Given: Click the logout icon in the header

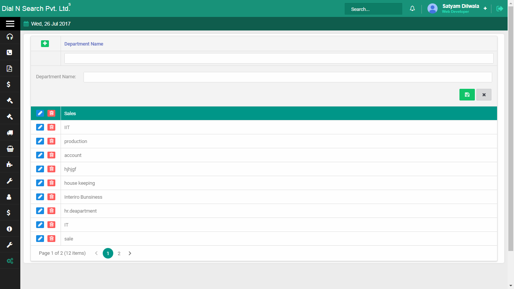Looking at the screenshot, I should [500, 9].
